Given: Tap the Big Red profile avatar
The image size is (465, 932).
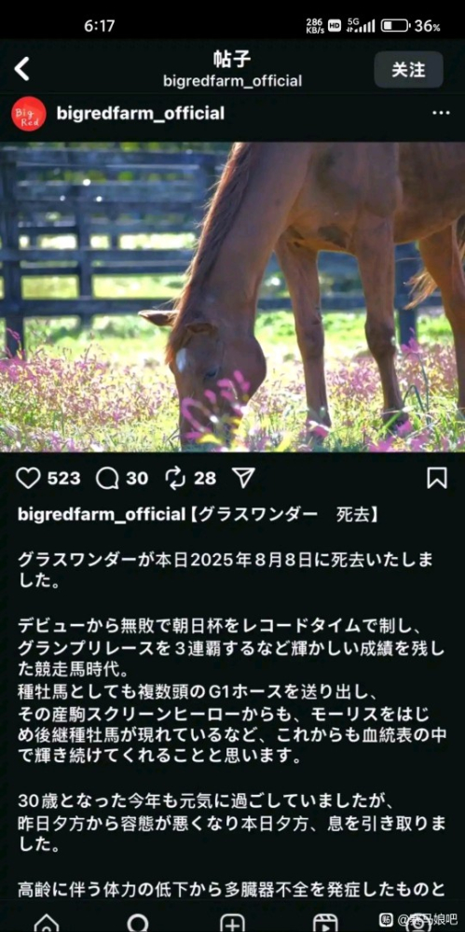Looking at the screenshot, I should tap(29, 114).
